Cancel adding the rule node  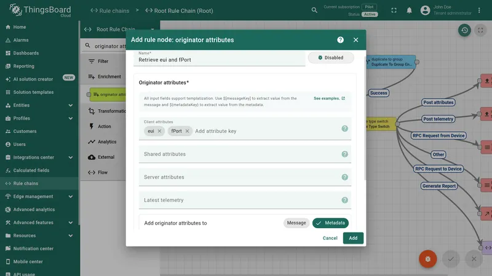pos(330,238)
